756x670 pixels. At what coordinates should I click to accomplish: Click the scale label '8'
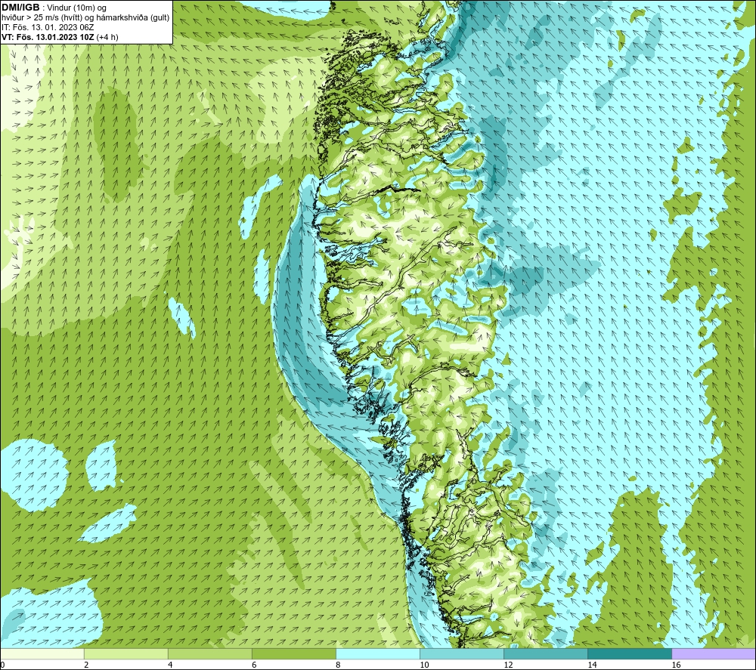pos(338,665)
